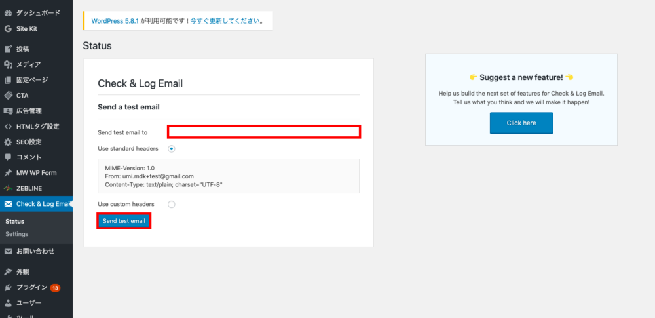Click the comment bubble icon beside コメント

point(8,157)
